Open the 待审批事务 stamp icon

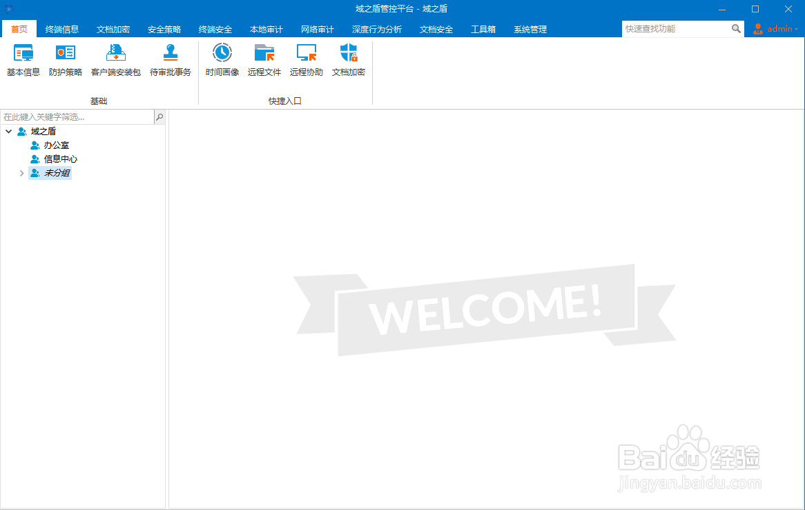coord(170,53)
